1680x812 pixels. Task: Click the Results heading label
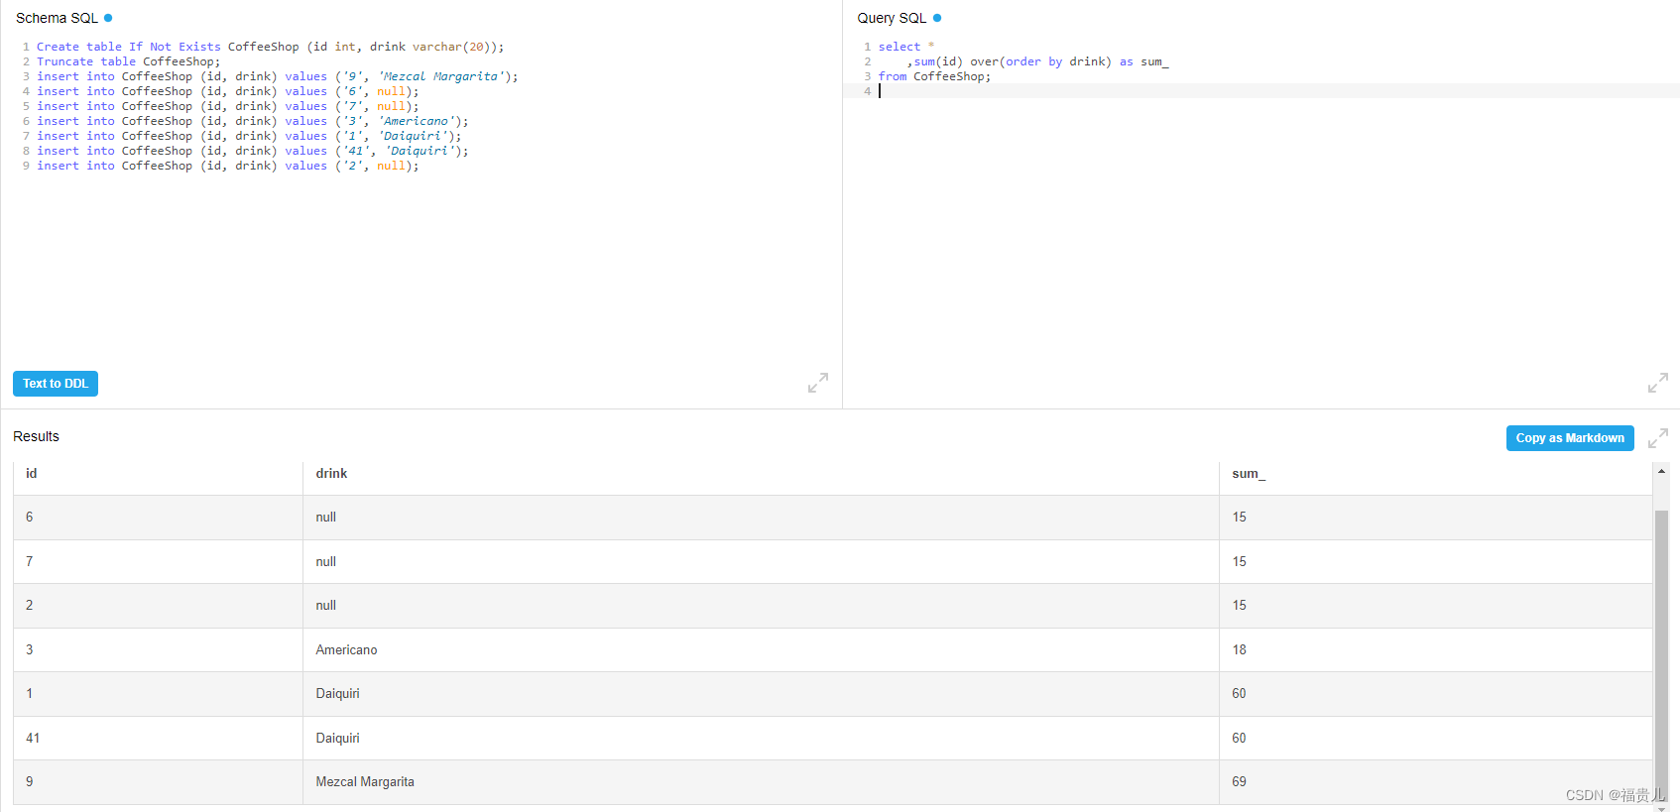[x=36, y=436]
